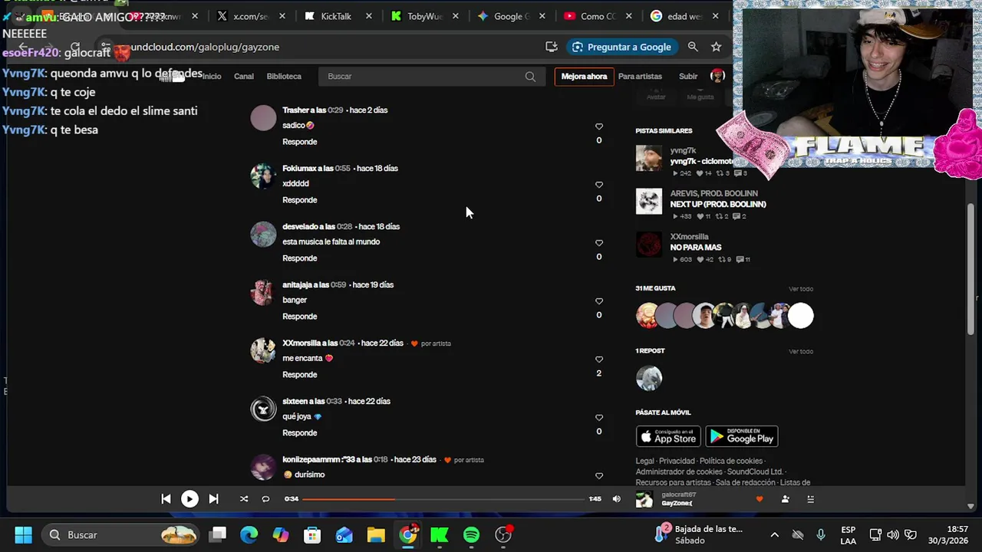Open Task View on the taskbar

coord(218,535)
